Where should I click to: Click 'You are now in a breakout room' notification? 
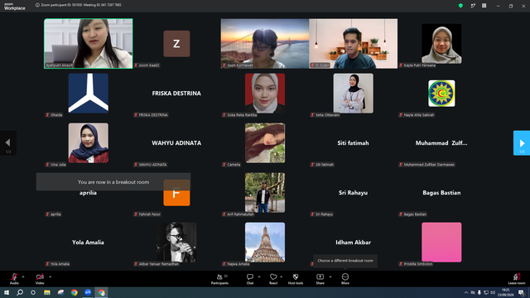[x=113, y=182]
